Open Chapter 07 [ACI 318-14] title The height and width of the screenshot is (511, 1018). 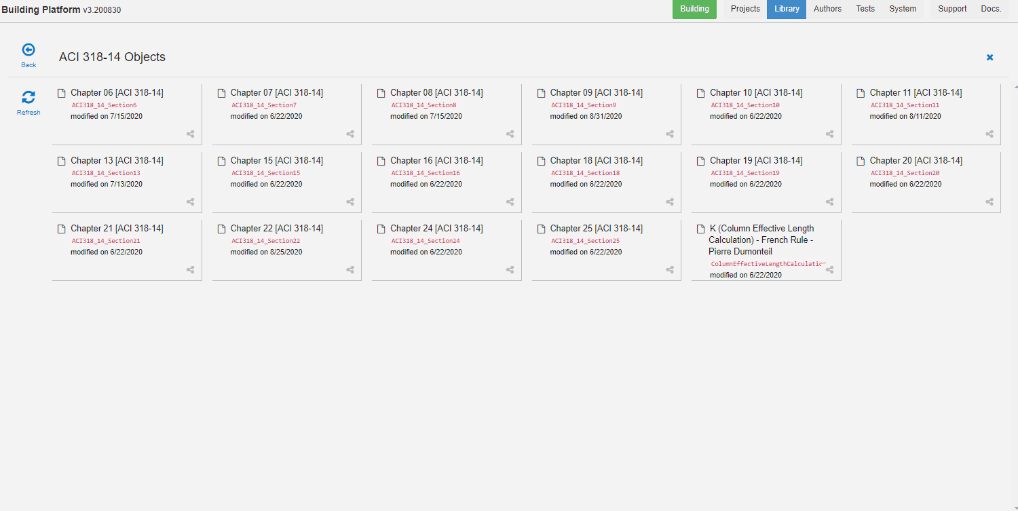(x=277, y=93)
